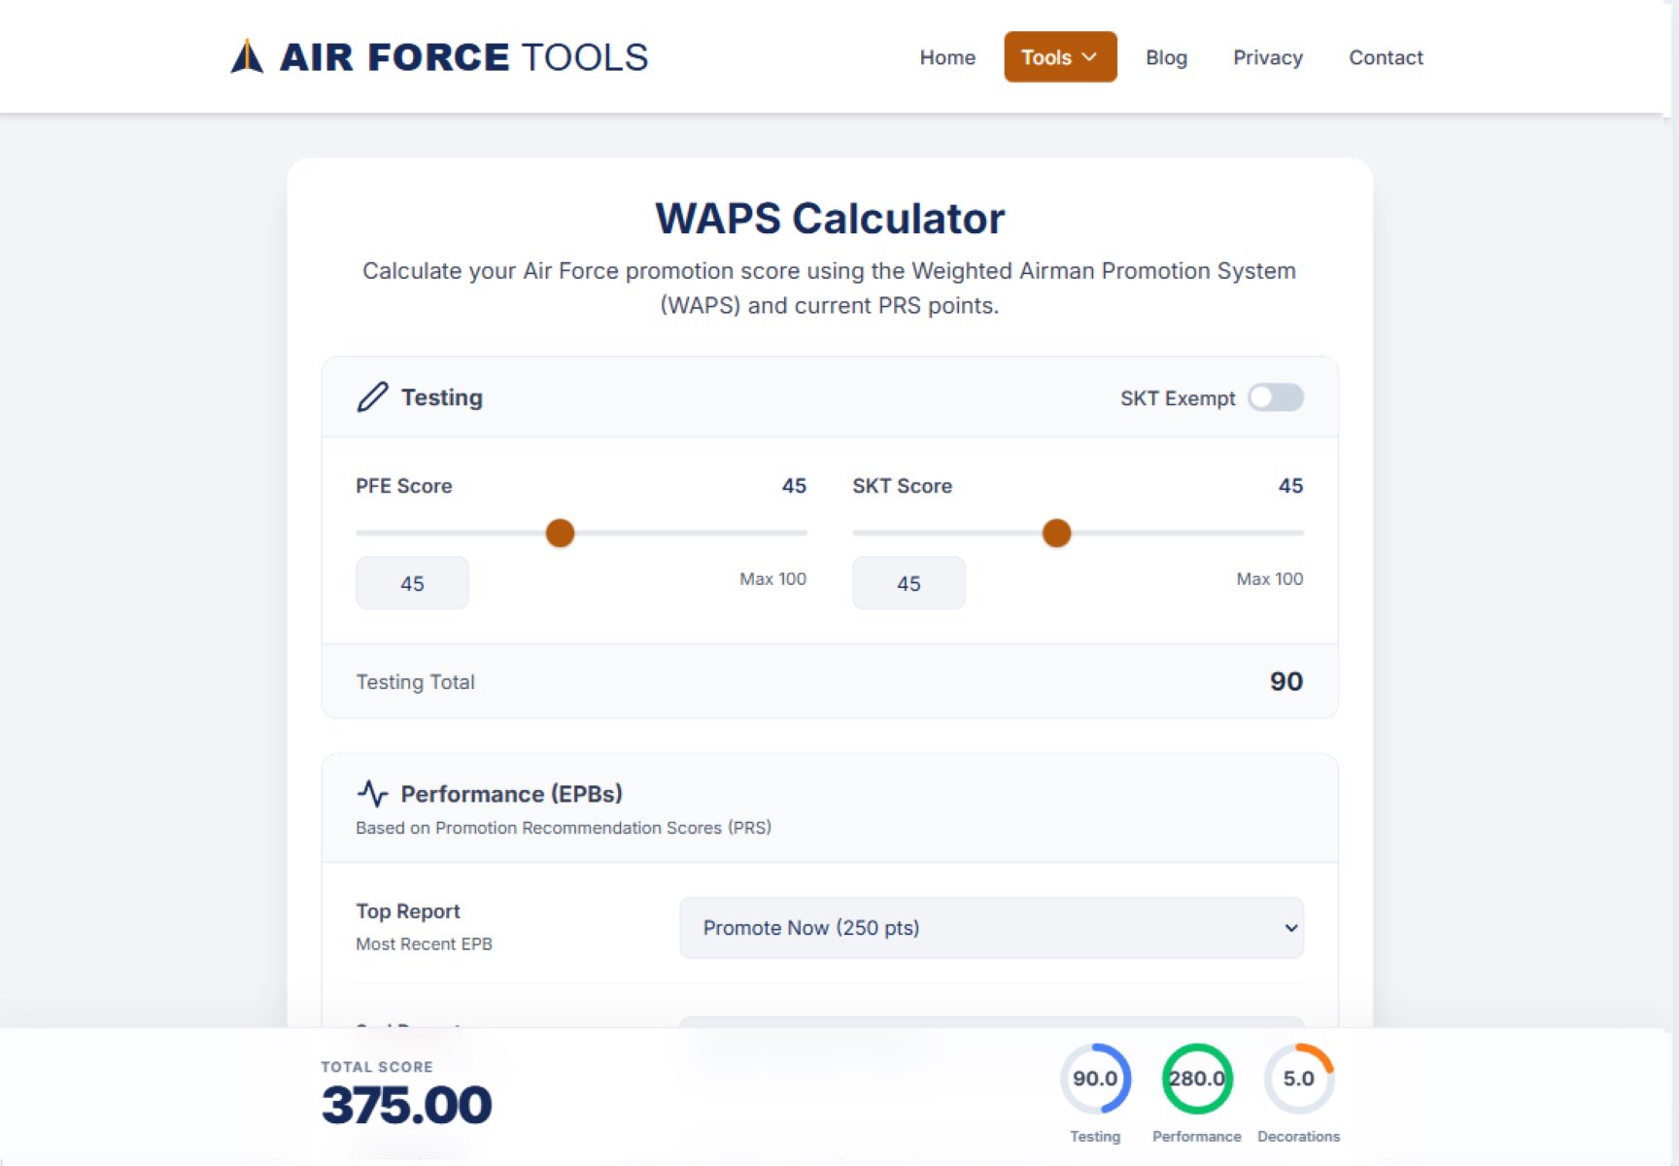Visit the Privacy page
Image resolution: width=1679 pixels, height=1166 pixels.
(1267, 57)
